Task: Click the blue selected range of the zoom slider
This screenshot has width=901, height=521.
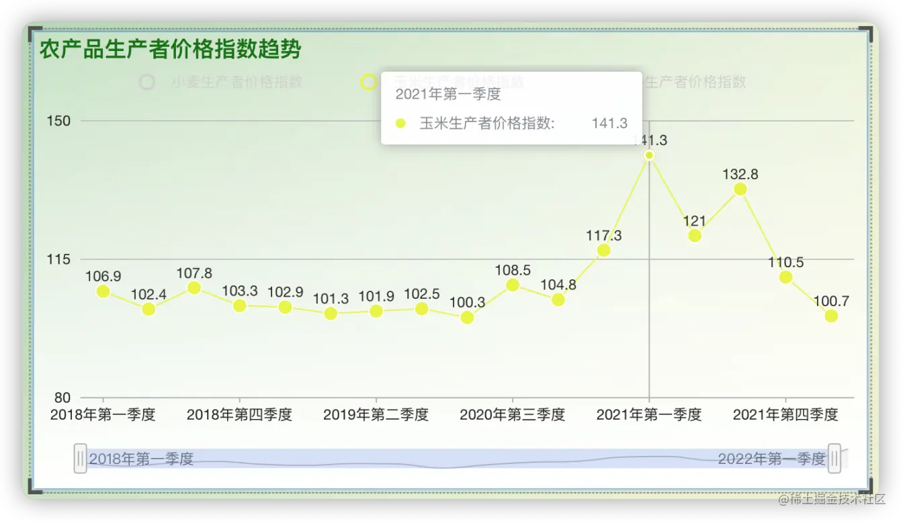Action: [x=458, y=459]
